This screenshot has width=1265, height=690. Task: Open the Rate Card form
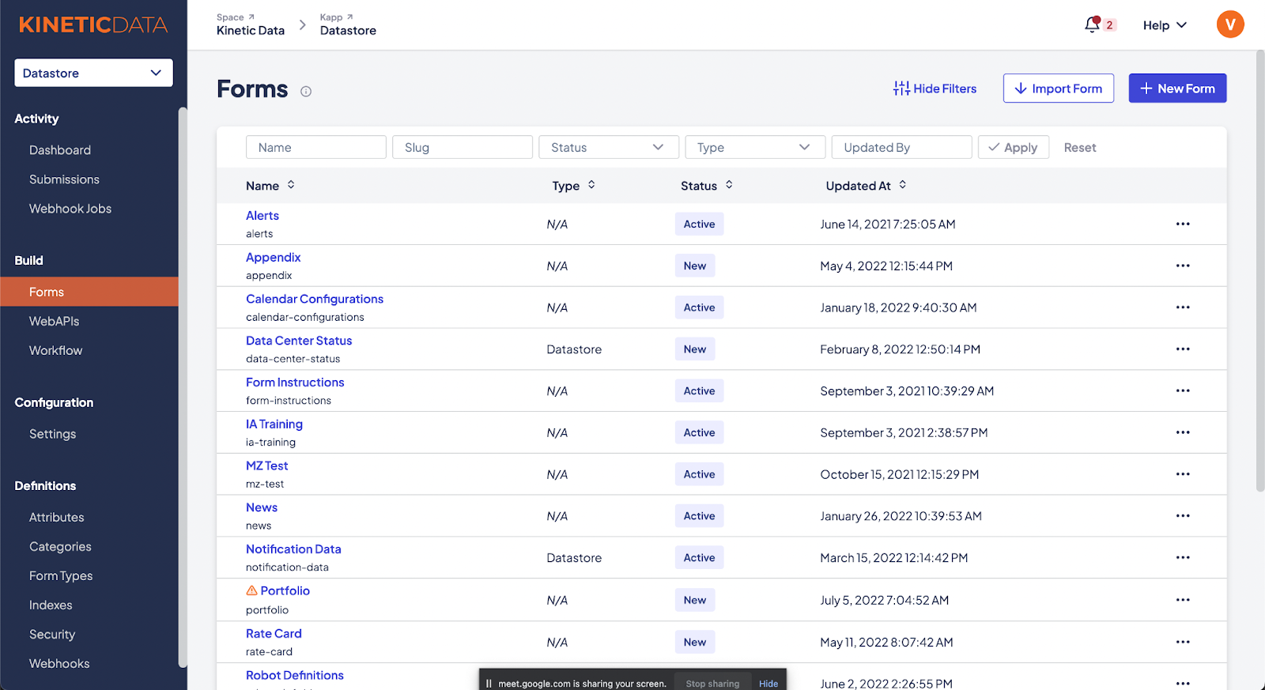pos(274,633)
